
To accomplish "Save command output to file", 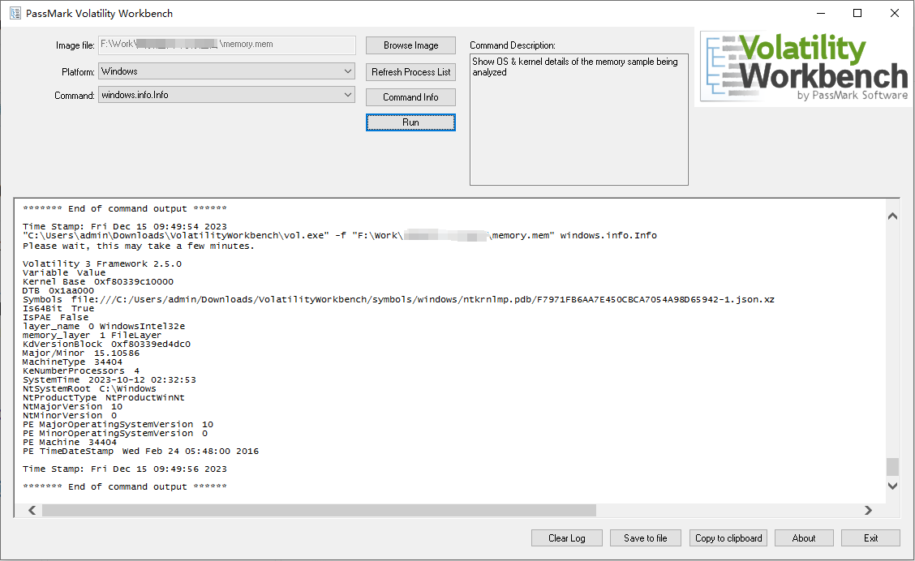I will (646, 538).
